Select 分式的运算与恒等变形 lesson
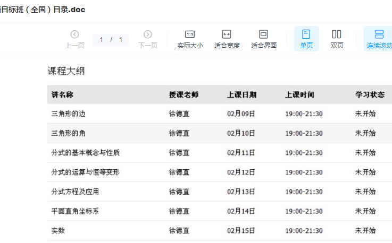 point(86,172)
